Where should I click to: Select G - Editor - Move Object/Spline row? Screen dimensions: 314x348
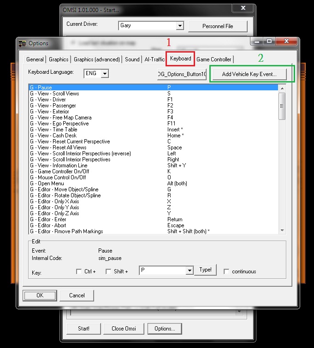point(154,189)
